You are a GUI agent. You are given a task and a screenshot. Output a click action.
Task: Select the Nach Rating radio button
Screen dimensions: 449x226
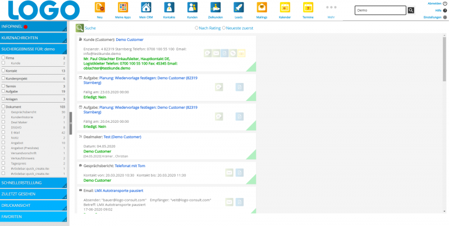[x=196, y=27]
